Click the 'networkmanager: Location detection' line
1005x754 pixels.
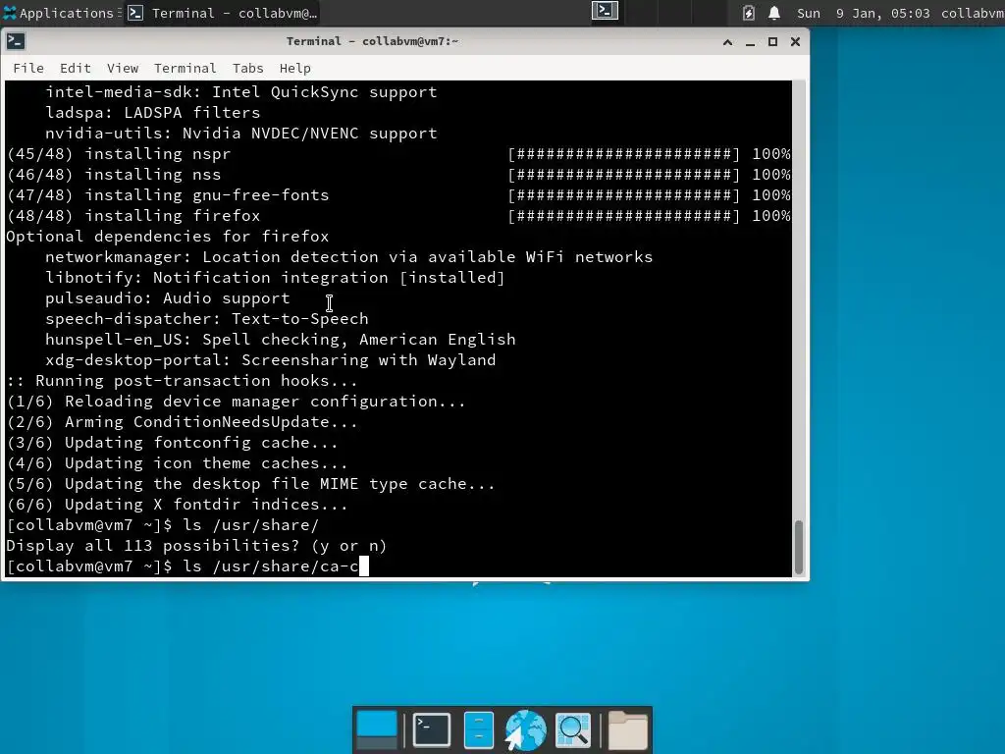[348, 257]
